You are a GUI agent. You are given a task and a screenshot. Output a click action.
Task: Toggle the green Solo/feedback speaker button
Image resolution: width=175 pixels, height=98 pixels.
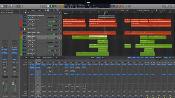(x=113, y=6)
